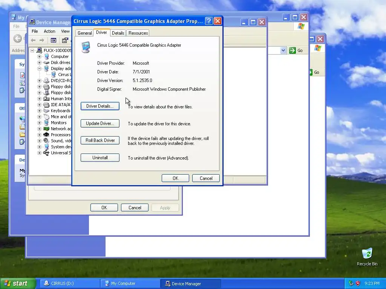Screen dimensions: 386x289
Task: Select the Sound, video controllers icon
Action: (46, 141)
